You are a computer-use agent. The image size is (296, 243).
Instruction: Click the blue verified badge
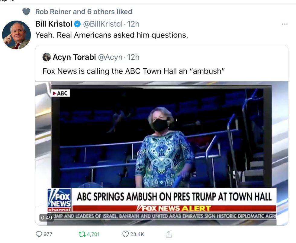[x=78, y=24]
